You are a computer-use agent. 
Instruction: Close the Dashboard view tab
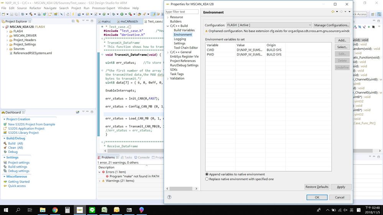(x=23, y=112)
